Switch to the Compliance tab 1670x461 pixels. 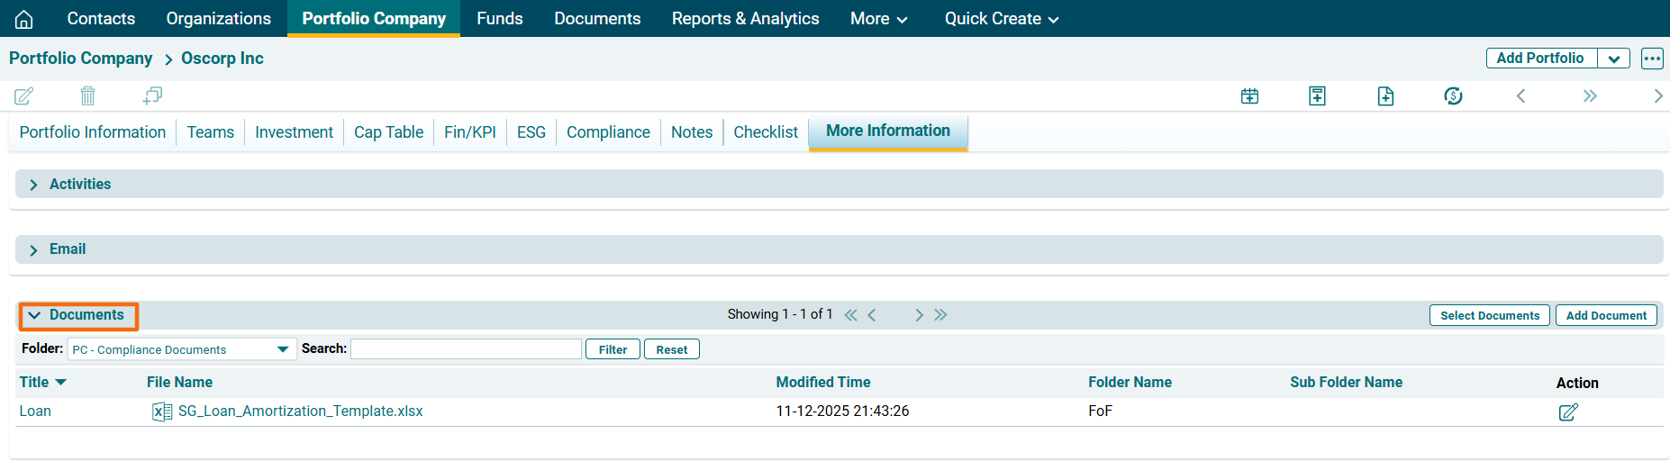[x=608, y=132]
